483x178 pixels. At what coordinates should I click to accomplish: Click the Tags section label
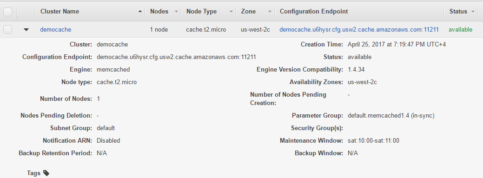(x=33, y=173)
